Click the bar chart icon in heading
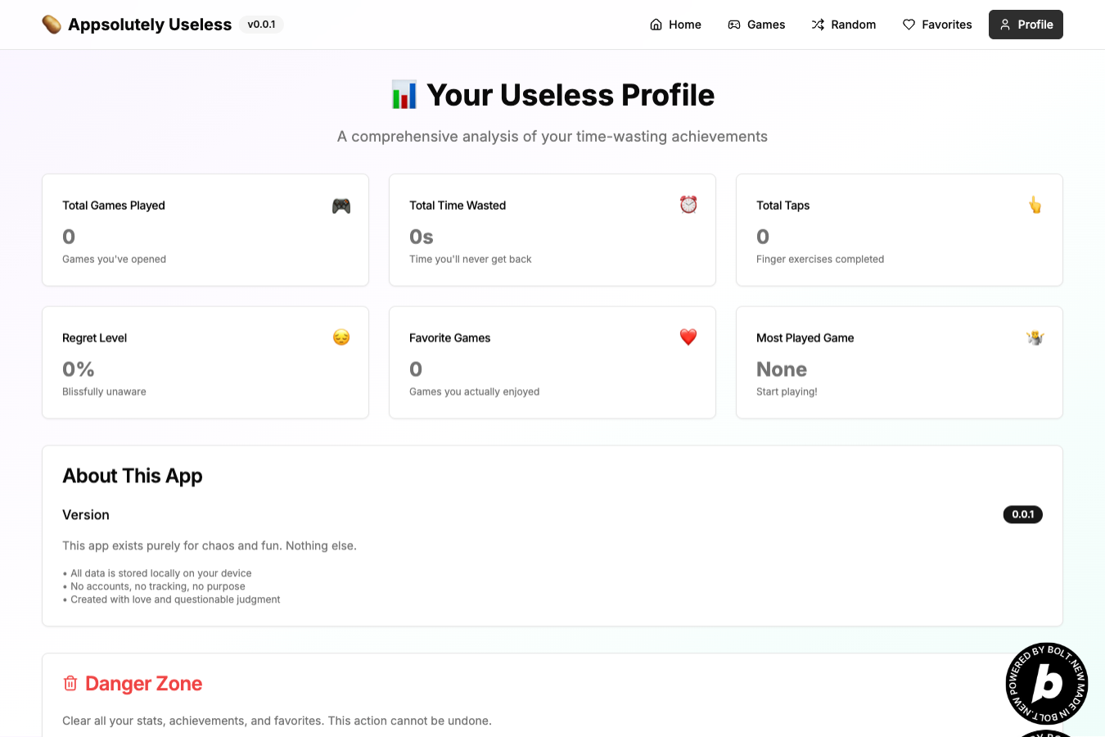 [404, 95]
